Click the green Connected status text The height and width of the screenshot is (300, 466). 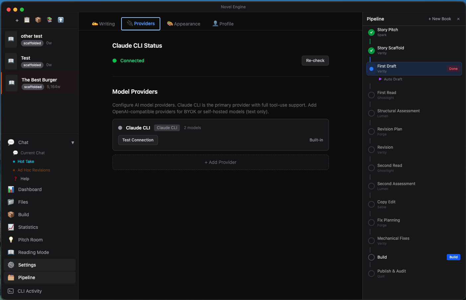click(132, 61)
